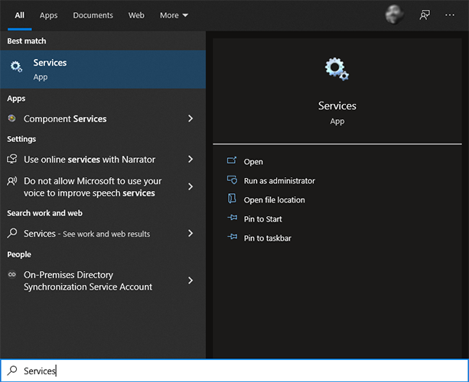Image resolution: width=469 pixels, height=382 pixels.
Task: Click the Run as administrator shield icon
Action: pyautogui.click(x=232, y=180)
